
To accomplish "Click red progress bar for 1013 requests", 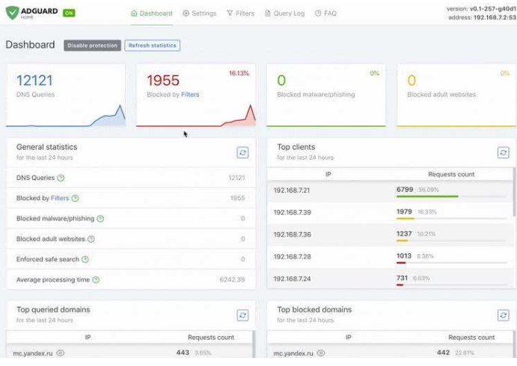I will point(401,263).
